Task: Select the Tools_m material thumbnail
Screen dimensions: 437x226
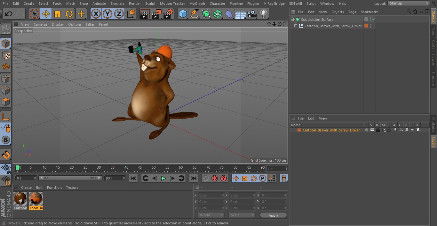Action: click(36, 199)
